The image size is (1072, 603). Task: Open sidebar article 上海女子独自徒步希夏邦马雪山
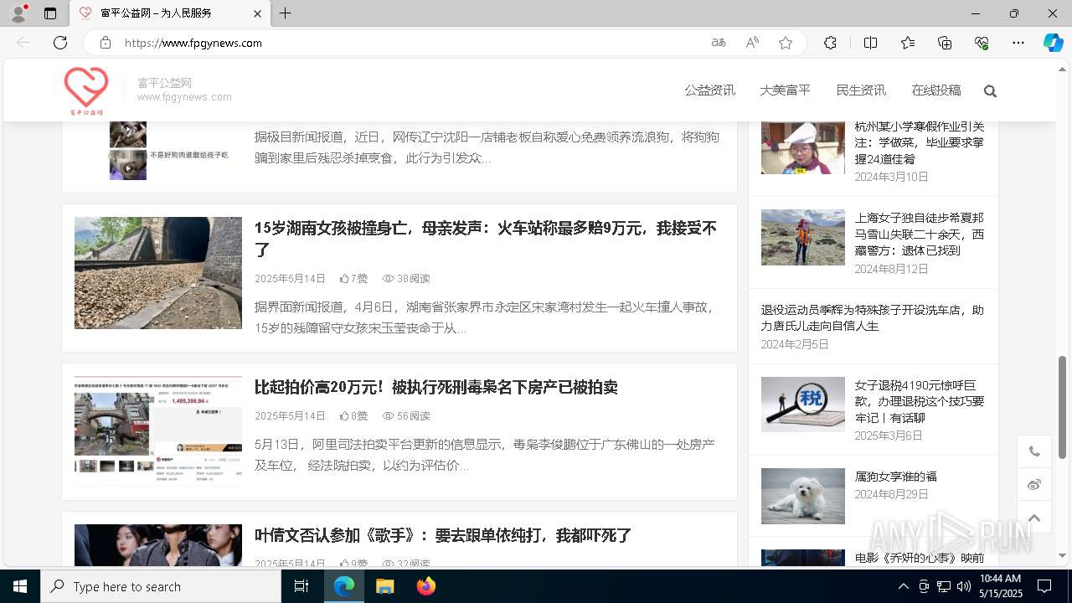click(920, 234)
